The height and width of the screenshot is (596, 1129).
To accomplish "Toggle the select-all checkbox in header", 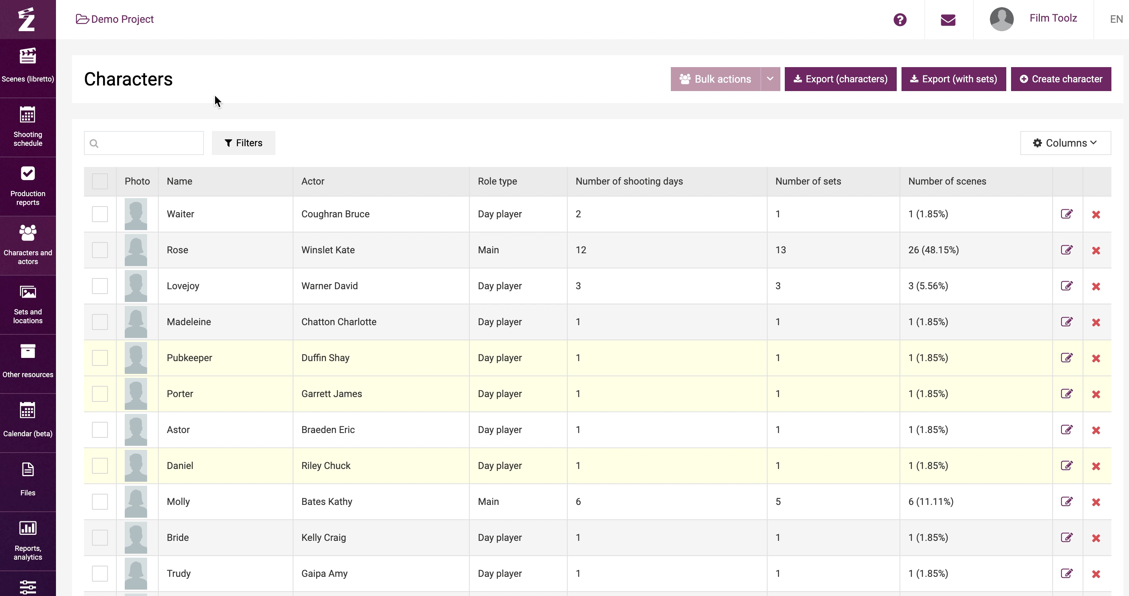I will pos(100,181).
